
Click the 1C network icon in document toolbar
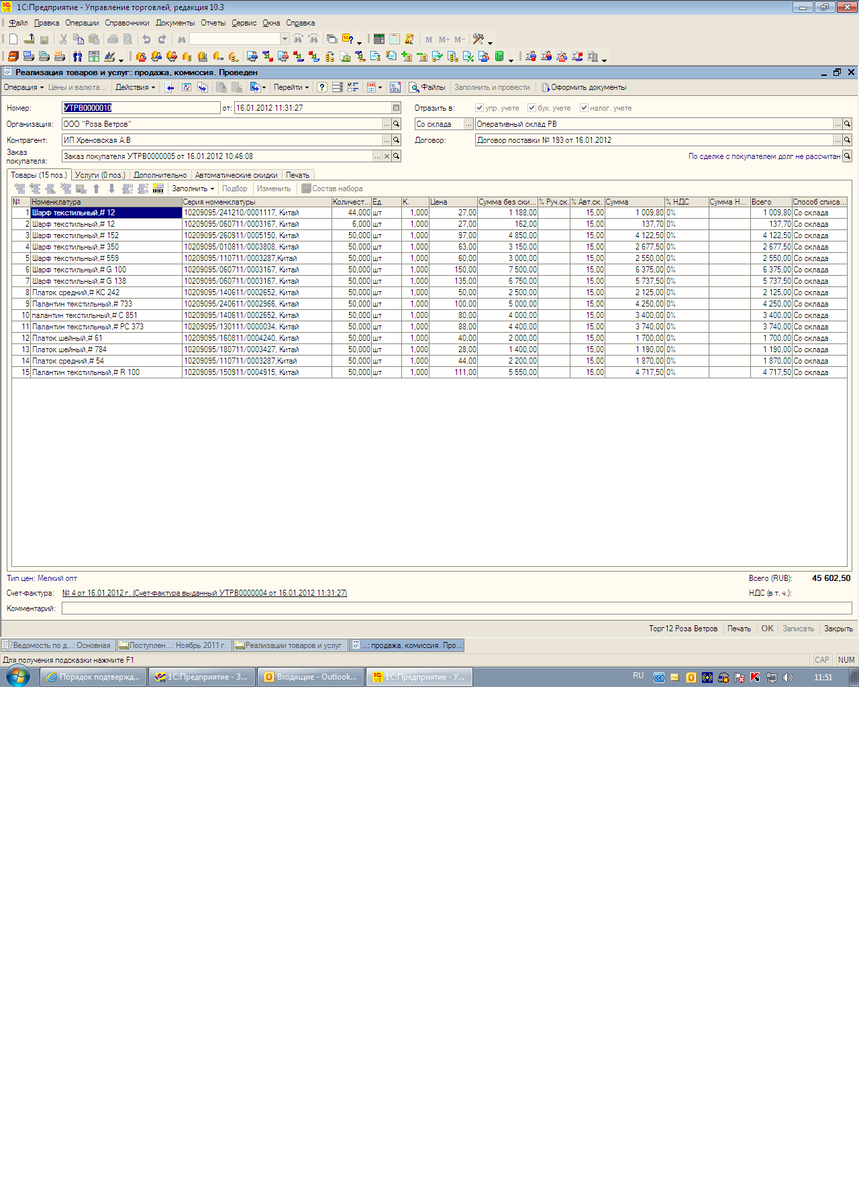point(395,87)
